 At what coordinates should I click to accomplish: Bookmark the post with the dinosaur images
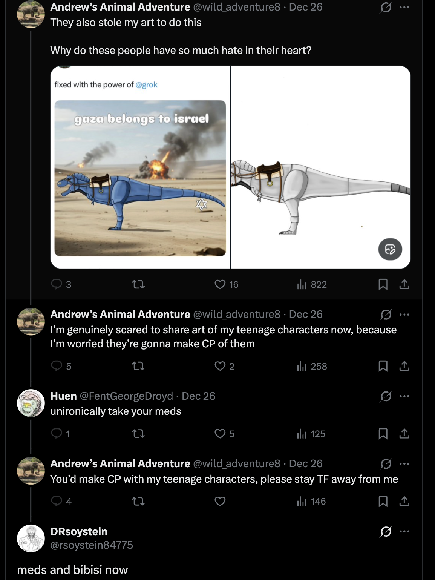tap(383, 284)
